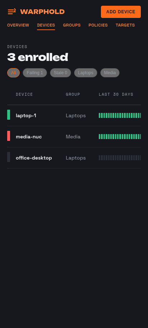This screenshot has width=148, height=328.
Task: Click the WARPHOLD brand name
Action: click(42, 12)
